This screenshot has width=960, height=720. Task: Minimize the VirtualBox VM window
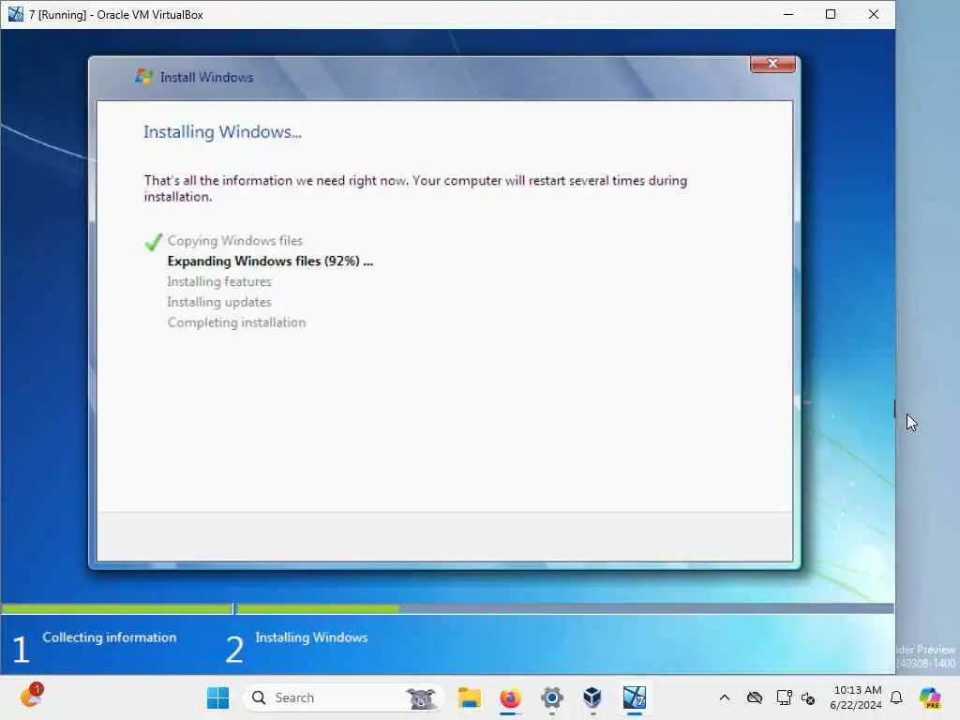788,14
